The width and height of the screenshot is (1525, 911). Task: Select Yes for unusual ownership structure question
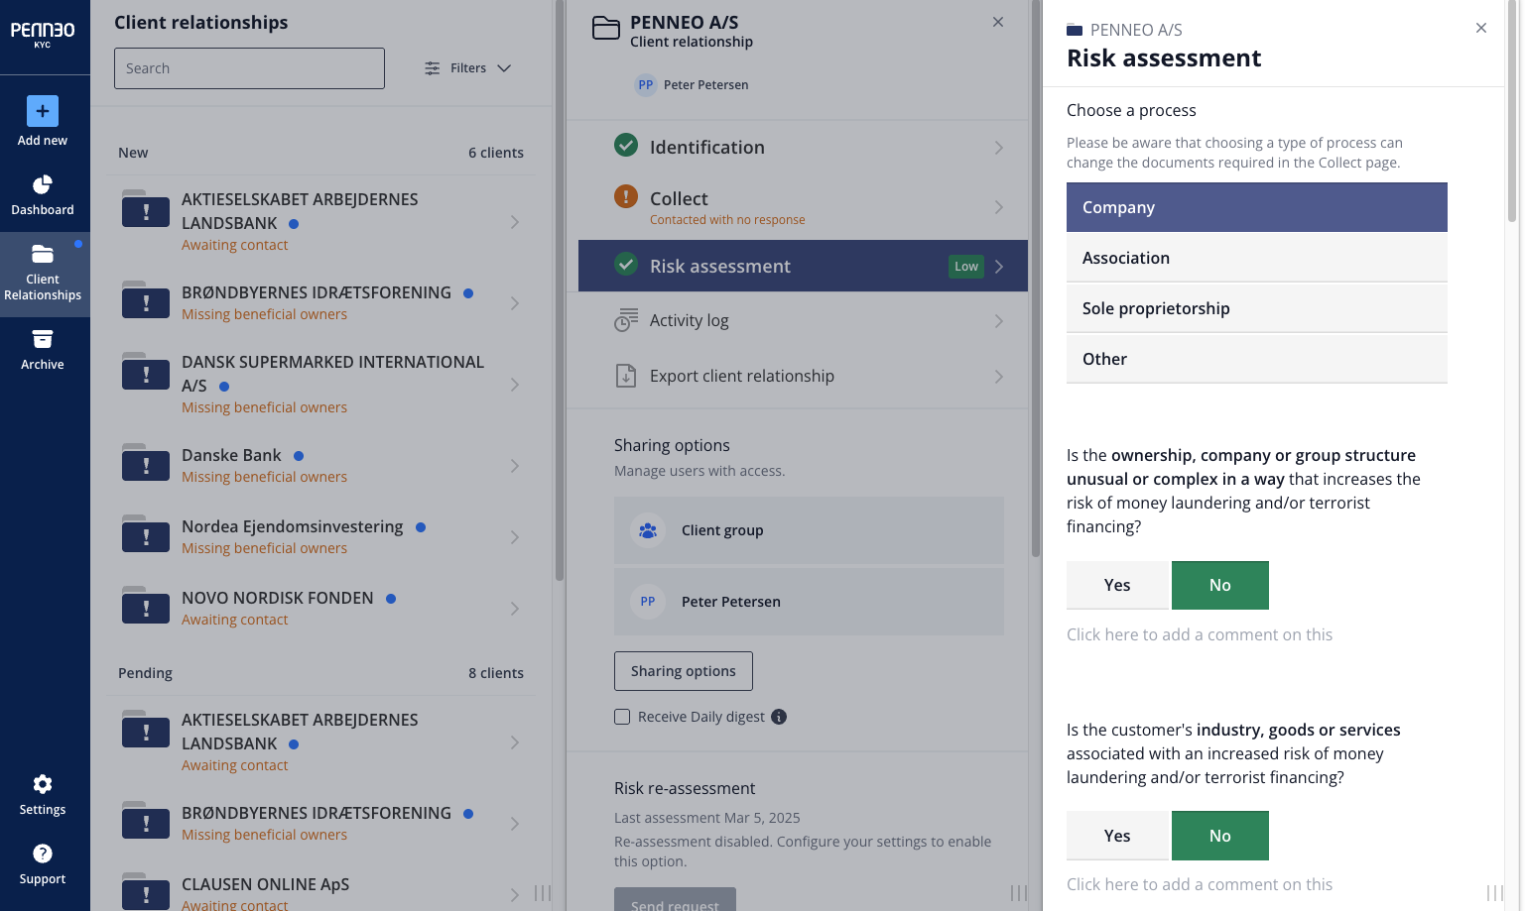[x=1118, y=585]
